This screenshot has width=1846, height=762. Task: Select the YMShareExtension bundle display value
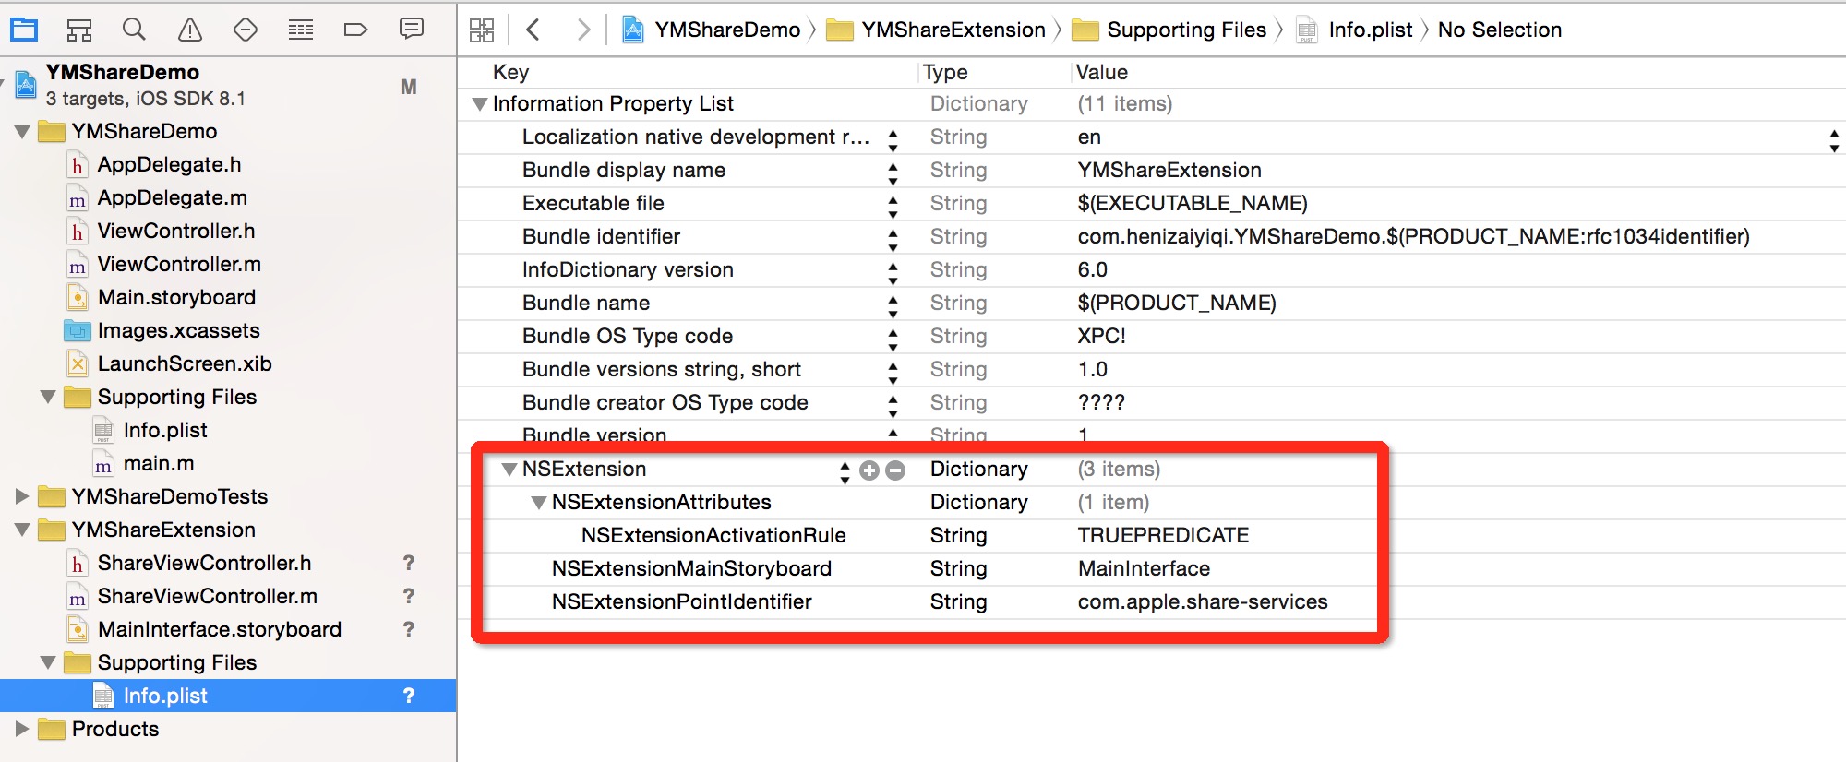coord(1169,170)
